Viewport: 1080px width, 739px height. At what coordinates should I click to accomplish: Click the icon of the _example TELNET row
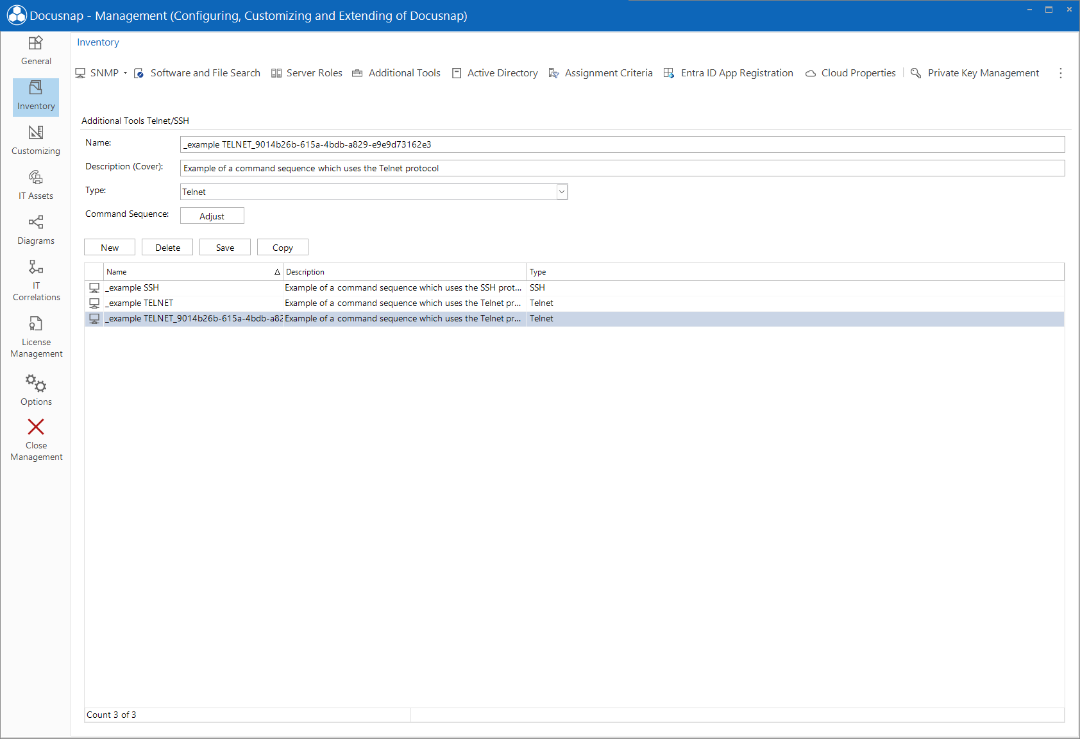[x=94, y=303]
